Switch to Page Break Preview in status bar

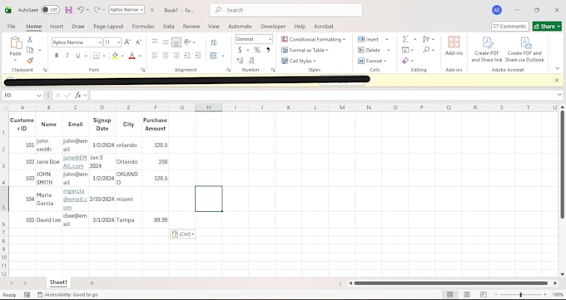(x=484, y=294)
